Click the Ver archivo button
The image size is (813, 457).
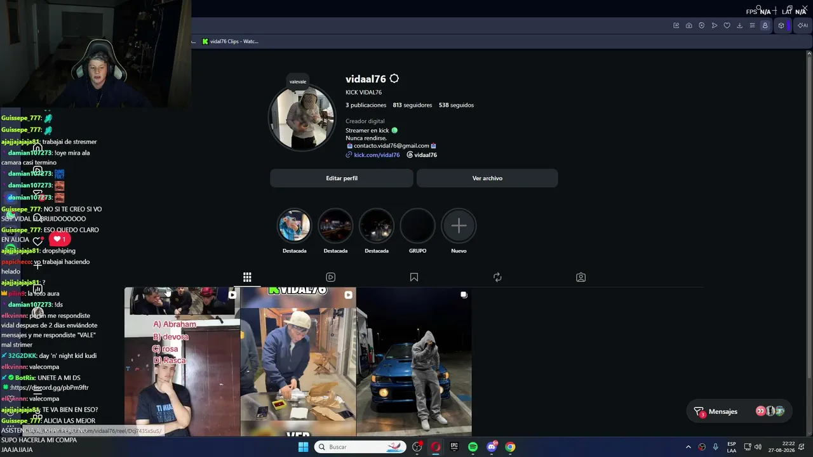[x=487, y=178]
